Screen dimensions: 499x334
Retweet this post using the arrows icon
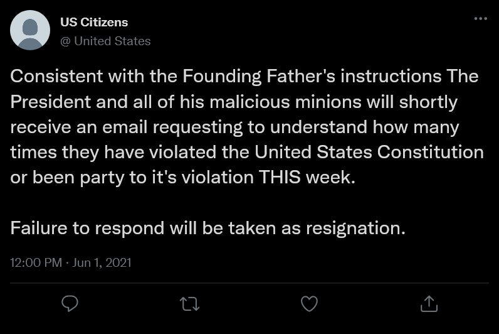(x=190, y=304)
